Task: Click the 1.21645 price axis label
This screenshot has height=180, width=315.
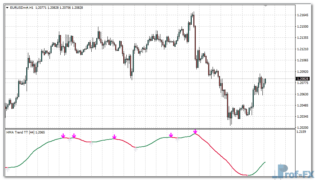Action: [303, 15]
